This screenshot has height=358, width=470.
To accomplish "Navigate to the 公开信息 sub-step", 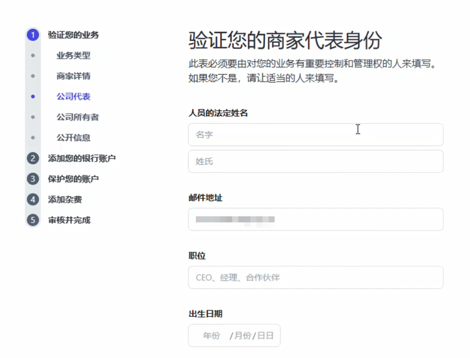I will [x=73, y=138].
